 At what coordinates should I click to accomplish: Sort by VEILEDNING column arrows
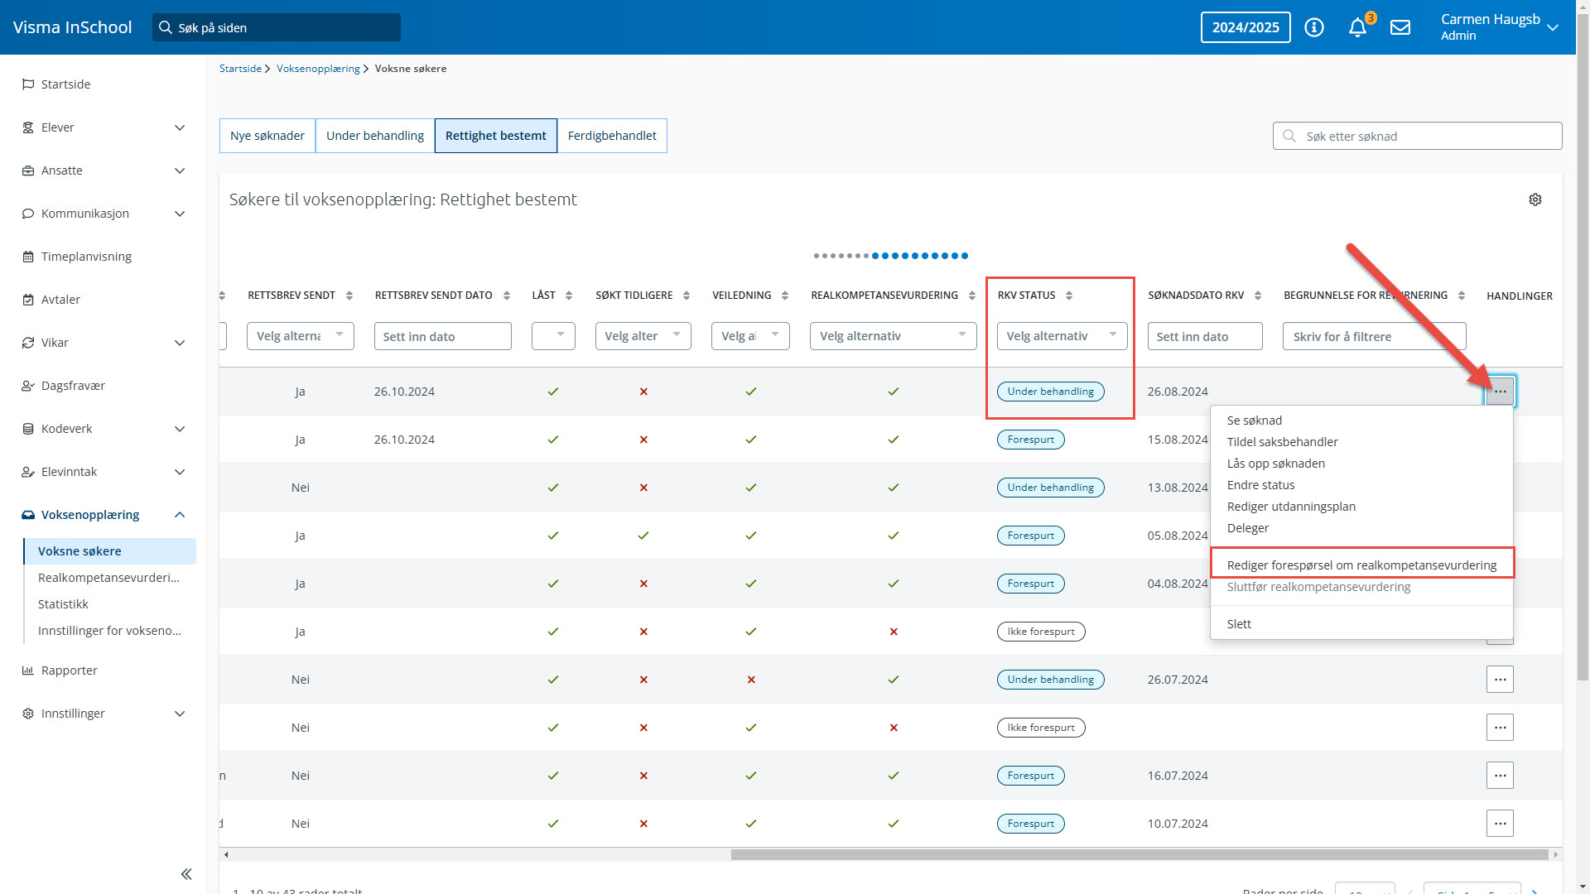[x=785, y=296]
